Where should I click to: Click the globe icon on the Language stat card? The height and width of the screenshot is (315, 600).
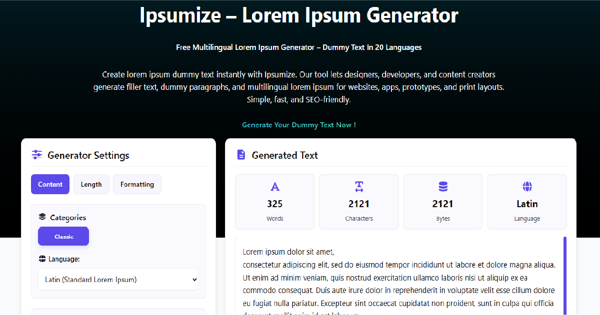526,186
